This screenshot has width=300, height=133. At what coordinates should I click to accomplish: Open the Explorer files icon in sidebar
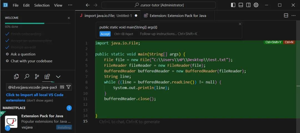point(16,77)
